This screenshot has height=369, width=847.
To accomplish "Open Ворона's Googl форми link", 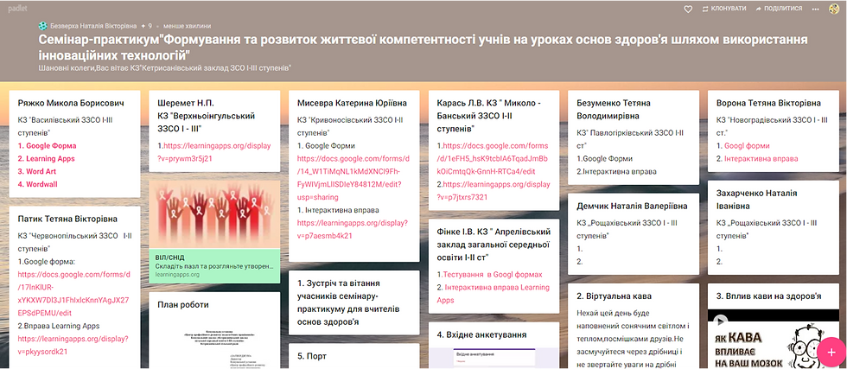I will pos(747,145).
